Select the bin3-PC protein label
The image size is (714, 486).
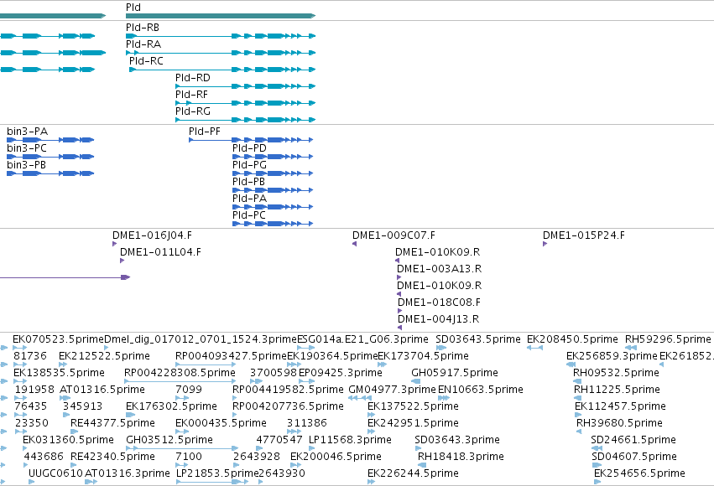[x=27, y=148]
